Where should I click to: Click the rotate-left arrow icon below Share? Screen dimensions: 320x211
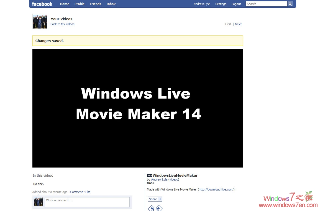151,208
